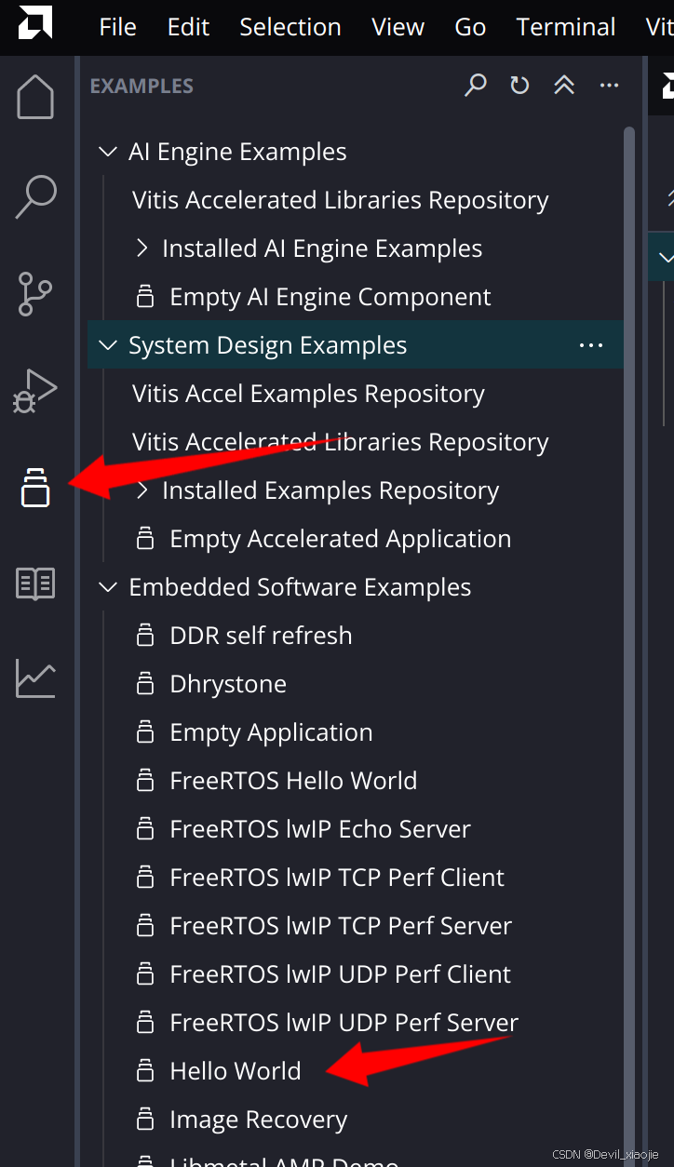Select the Empty Application example
The width and height of the screenshot is (674, 1167).
click(x=271, y=732)
